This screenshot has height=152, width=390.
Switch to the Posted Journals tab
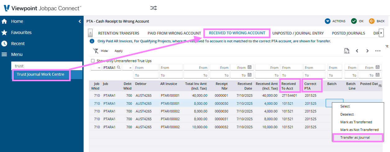click(x=348, y=33)
